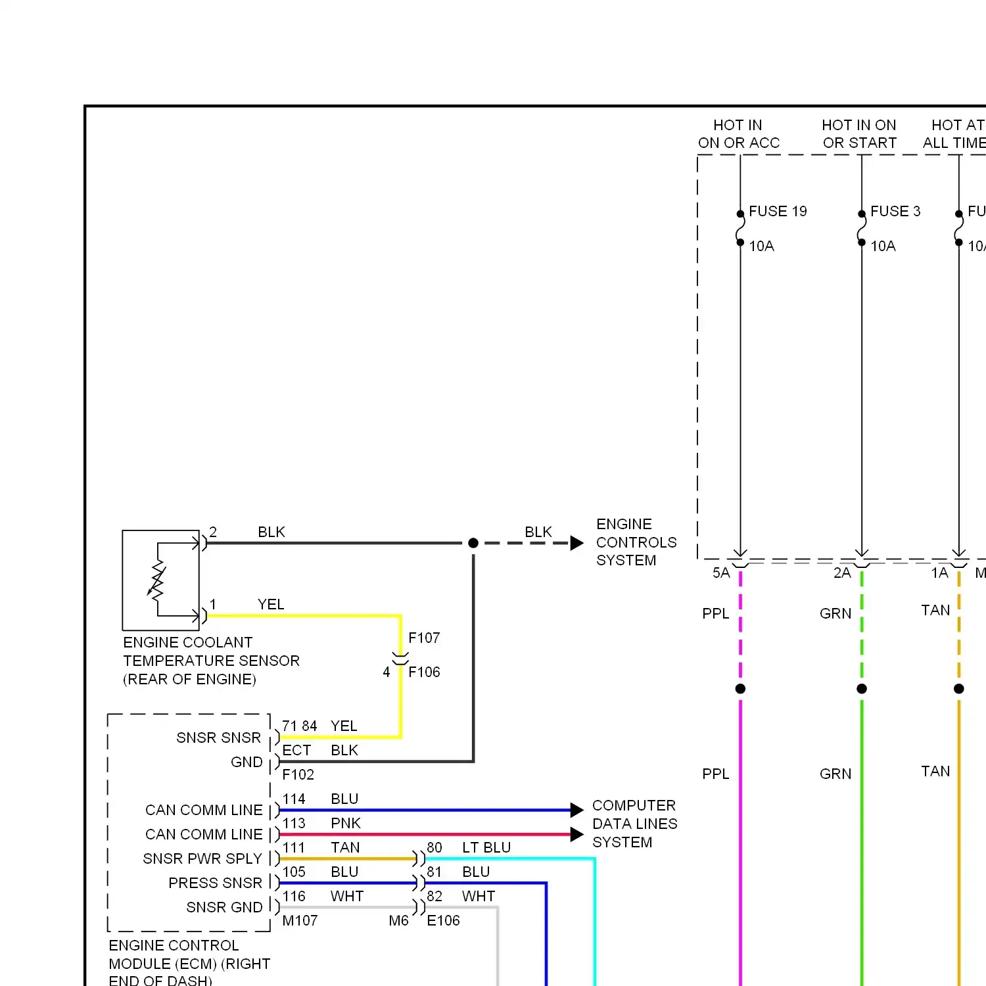Viewport: 986px width, 986px height.
Task: Click arrowhead pointing to Engine Controls System
Action: click(576, 543)
